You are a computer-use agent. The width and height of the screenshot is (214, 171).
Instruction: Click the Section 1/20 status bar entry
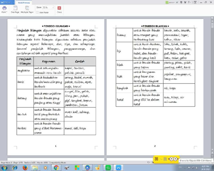[x=30, y=162]
